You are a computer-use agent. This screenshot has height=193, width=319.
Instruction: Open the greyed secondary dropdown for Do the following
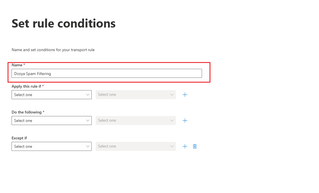(136, 121)
